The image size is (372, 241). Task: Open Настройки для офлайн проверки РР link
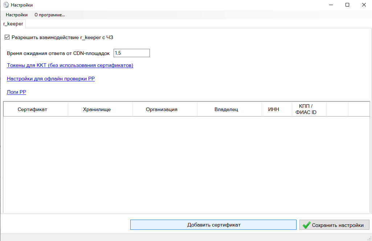(x=51, y=79)
